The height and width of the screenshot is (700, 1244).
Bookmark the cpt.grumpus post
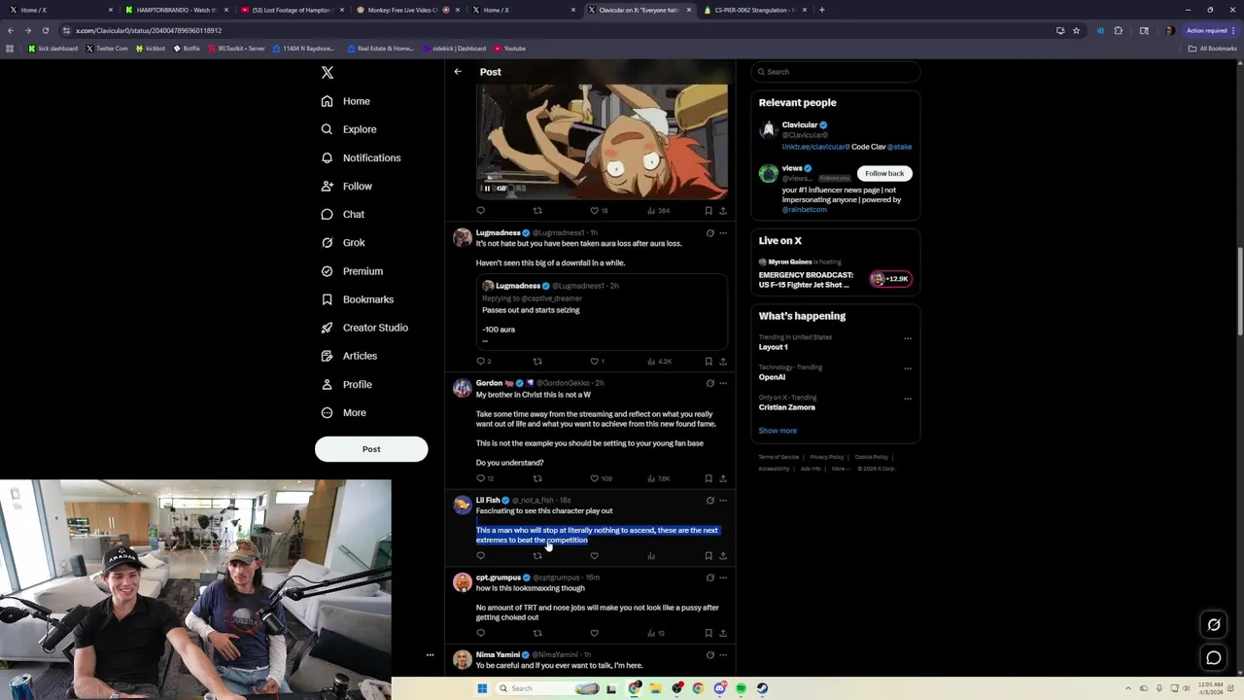click(708, 634)
